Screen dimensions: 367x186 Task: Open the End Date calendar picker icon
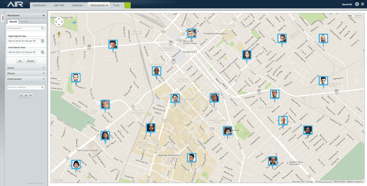pos(42,52)
